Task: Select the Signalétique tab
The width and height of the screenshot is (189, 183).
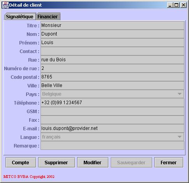Action: point(20,17)
